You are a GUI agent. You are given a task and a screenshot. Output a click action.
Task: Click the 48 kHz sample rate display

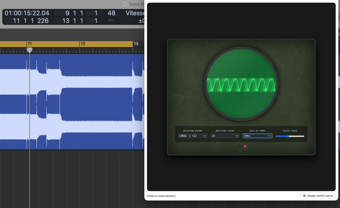[x=111, y=16]
